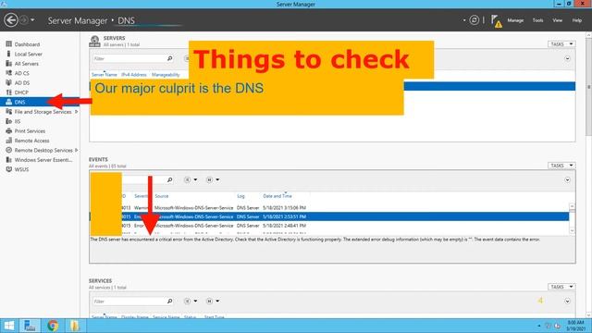Screen dimensions: 592x333
Task: Open the Events TASKS dropdown
Action: click(x=561, y=166)
